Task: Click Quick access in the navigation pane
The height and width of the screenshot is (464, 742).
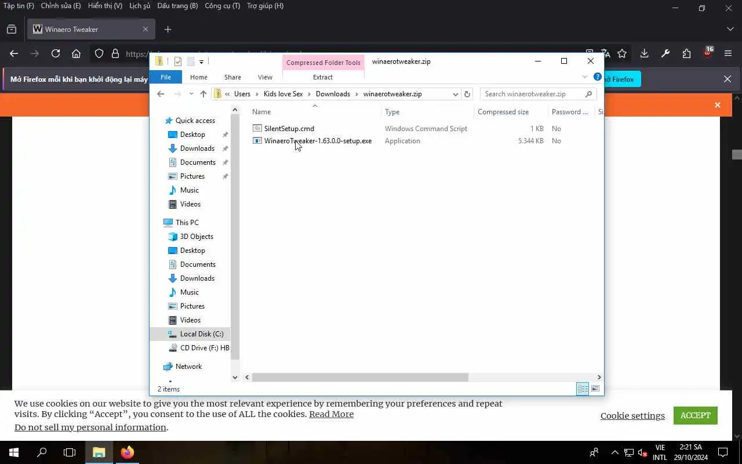Action: click(x=195, y=121)
